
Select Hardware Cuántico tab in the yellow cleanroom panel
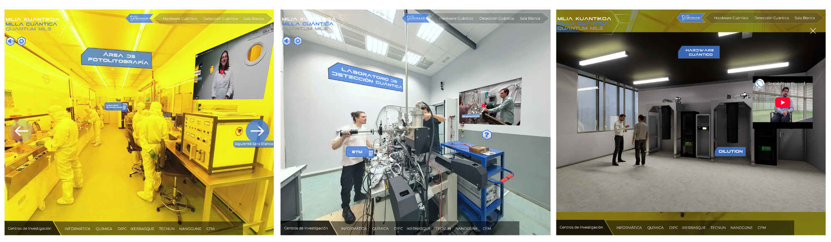point(179,19)
